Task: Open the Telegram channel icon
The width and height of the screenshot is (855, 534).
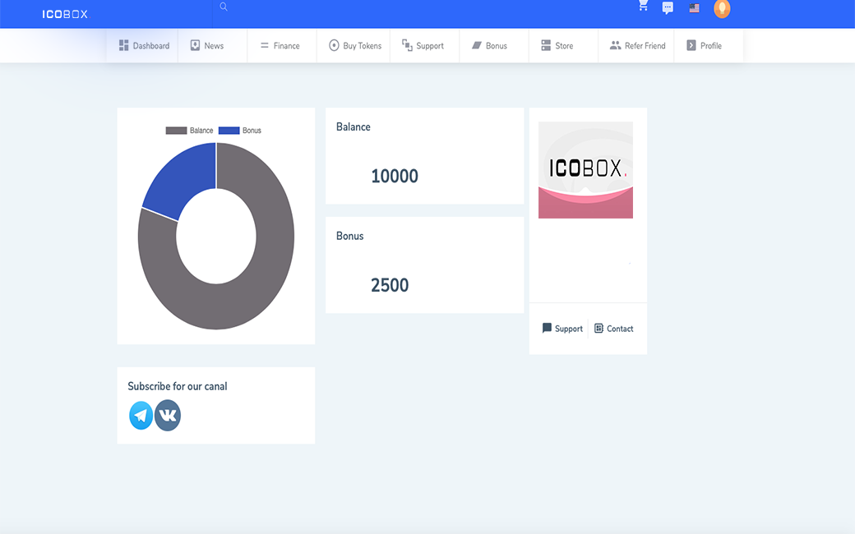Action: pos(141,415)
